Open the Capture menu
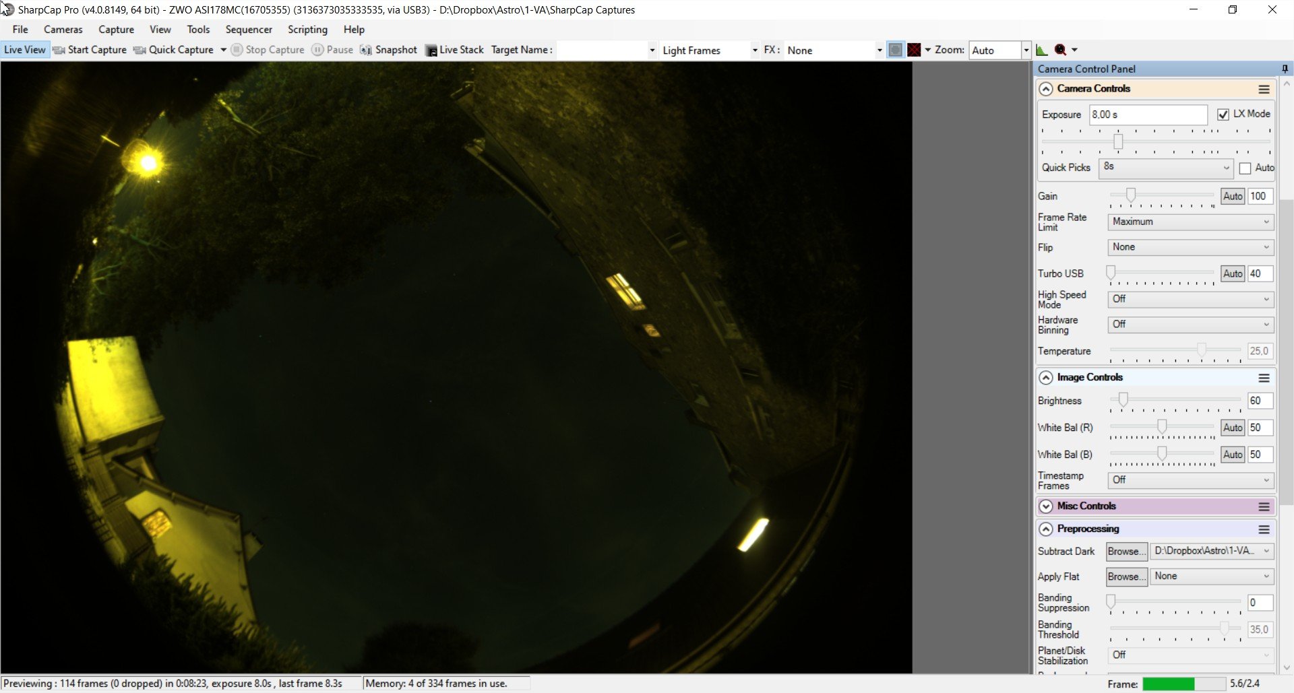 [x=116, y=30]
